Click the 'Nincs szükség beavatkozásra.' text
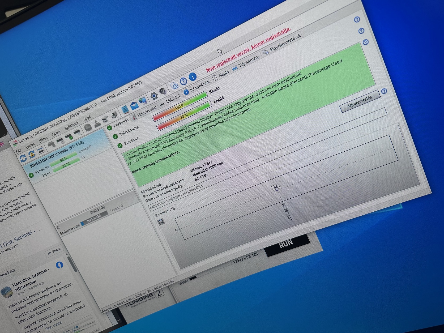 click(x=156, y=162)
